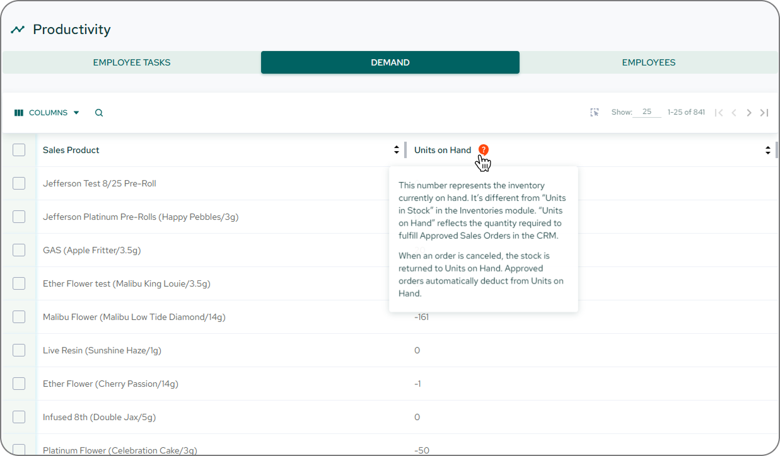780x456 pixels.
Task: Open the table search icon
Action: click(x=99, y=113)
